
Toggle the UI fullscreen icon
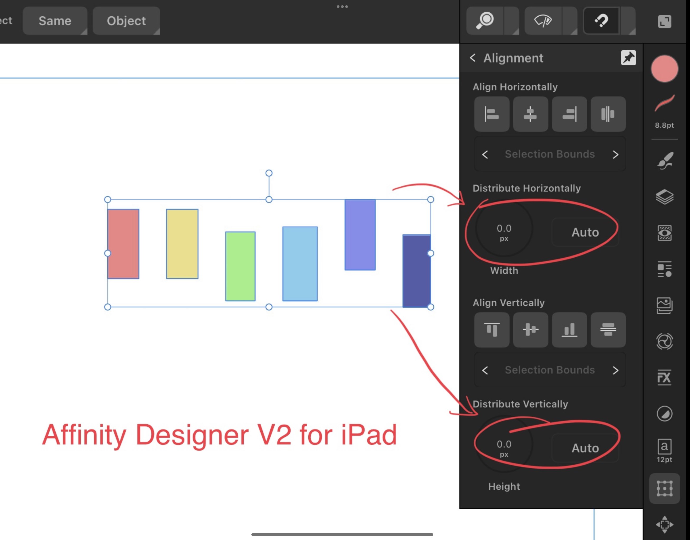pyautogui.click(x=664, y=22)
